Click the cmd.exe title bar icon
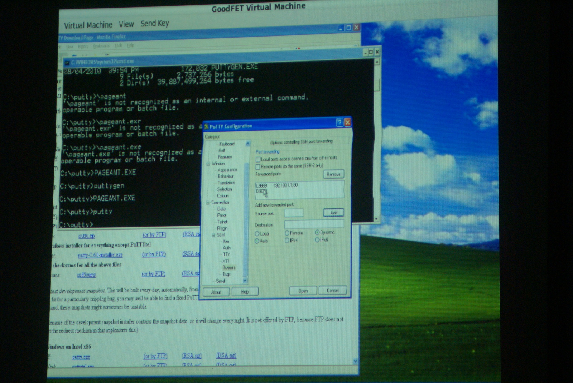This screenshot has height=383, width=573. click(67, 63)
